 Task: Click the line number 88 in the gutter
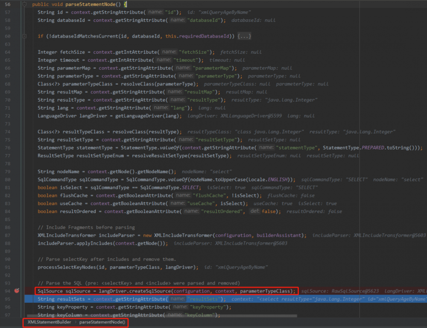tap(7, 243)
